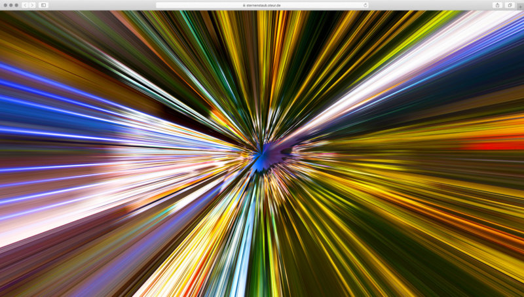Open the Share menu

click(x=497, y=5)
